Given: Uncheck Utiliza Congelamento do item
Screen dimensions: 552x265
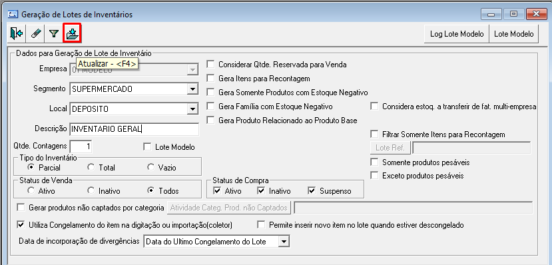Looking at the screenshot, I should pos(21,224).
